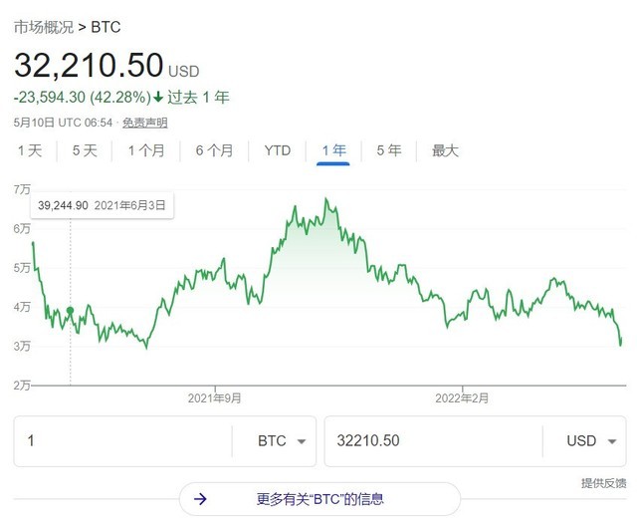The height and width of the screenshot is (525, 637).
Task: Switch chart to 1个月 range
Action: [146, 151]
